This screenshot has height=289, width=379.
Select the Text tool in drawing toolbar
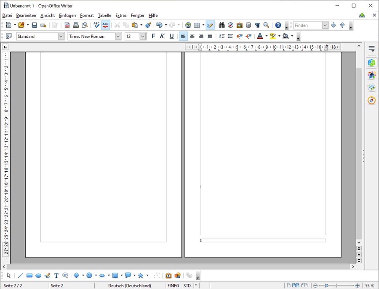[56, 275]
